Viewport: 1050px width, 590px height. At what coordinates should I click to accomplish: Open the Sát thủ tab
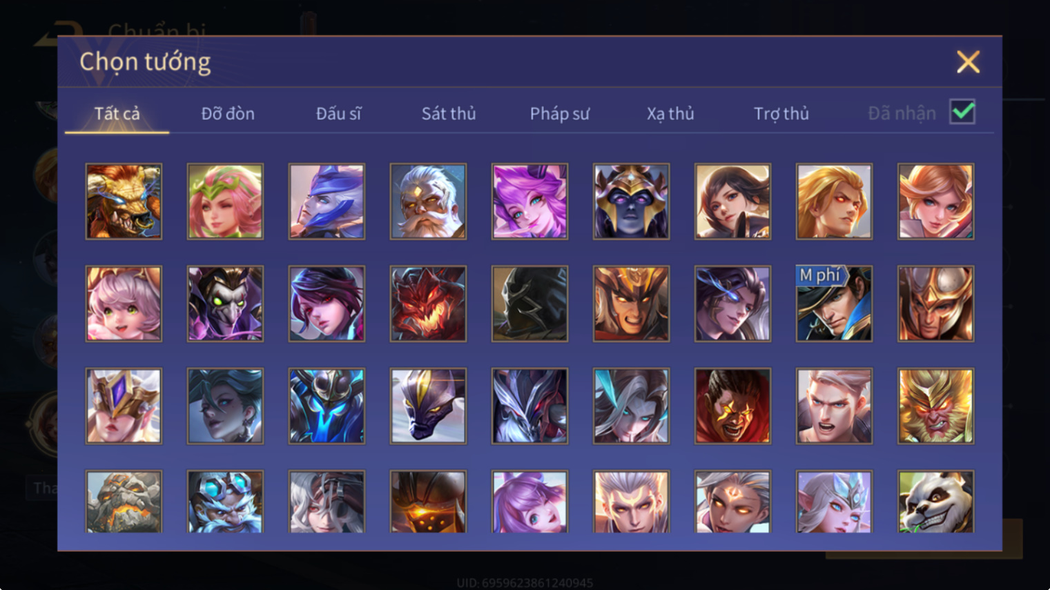click(449, 113)
